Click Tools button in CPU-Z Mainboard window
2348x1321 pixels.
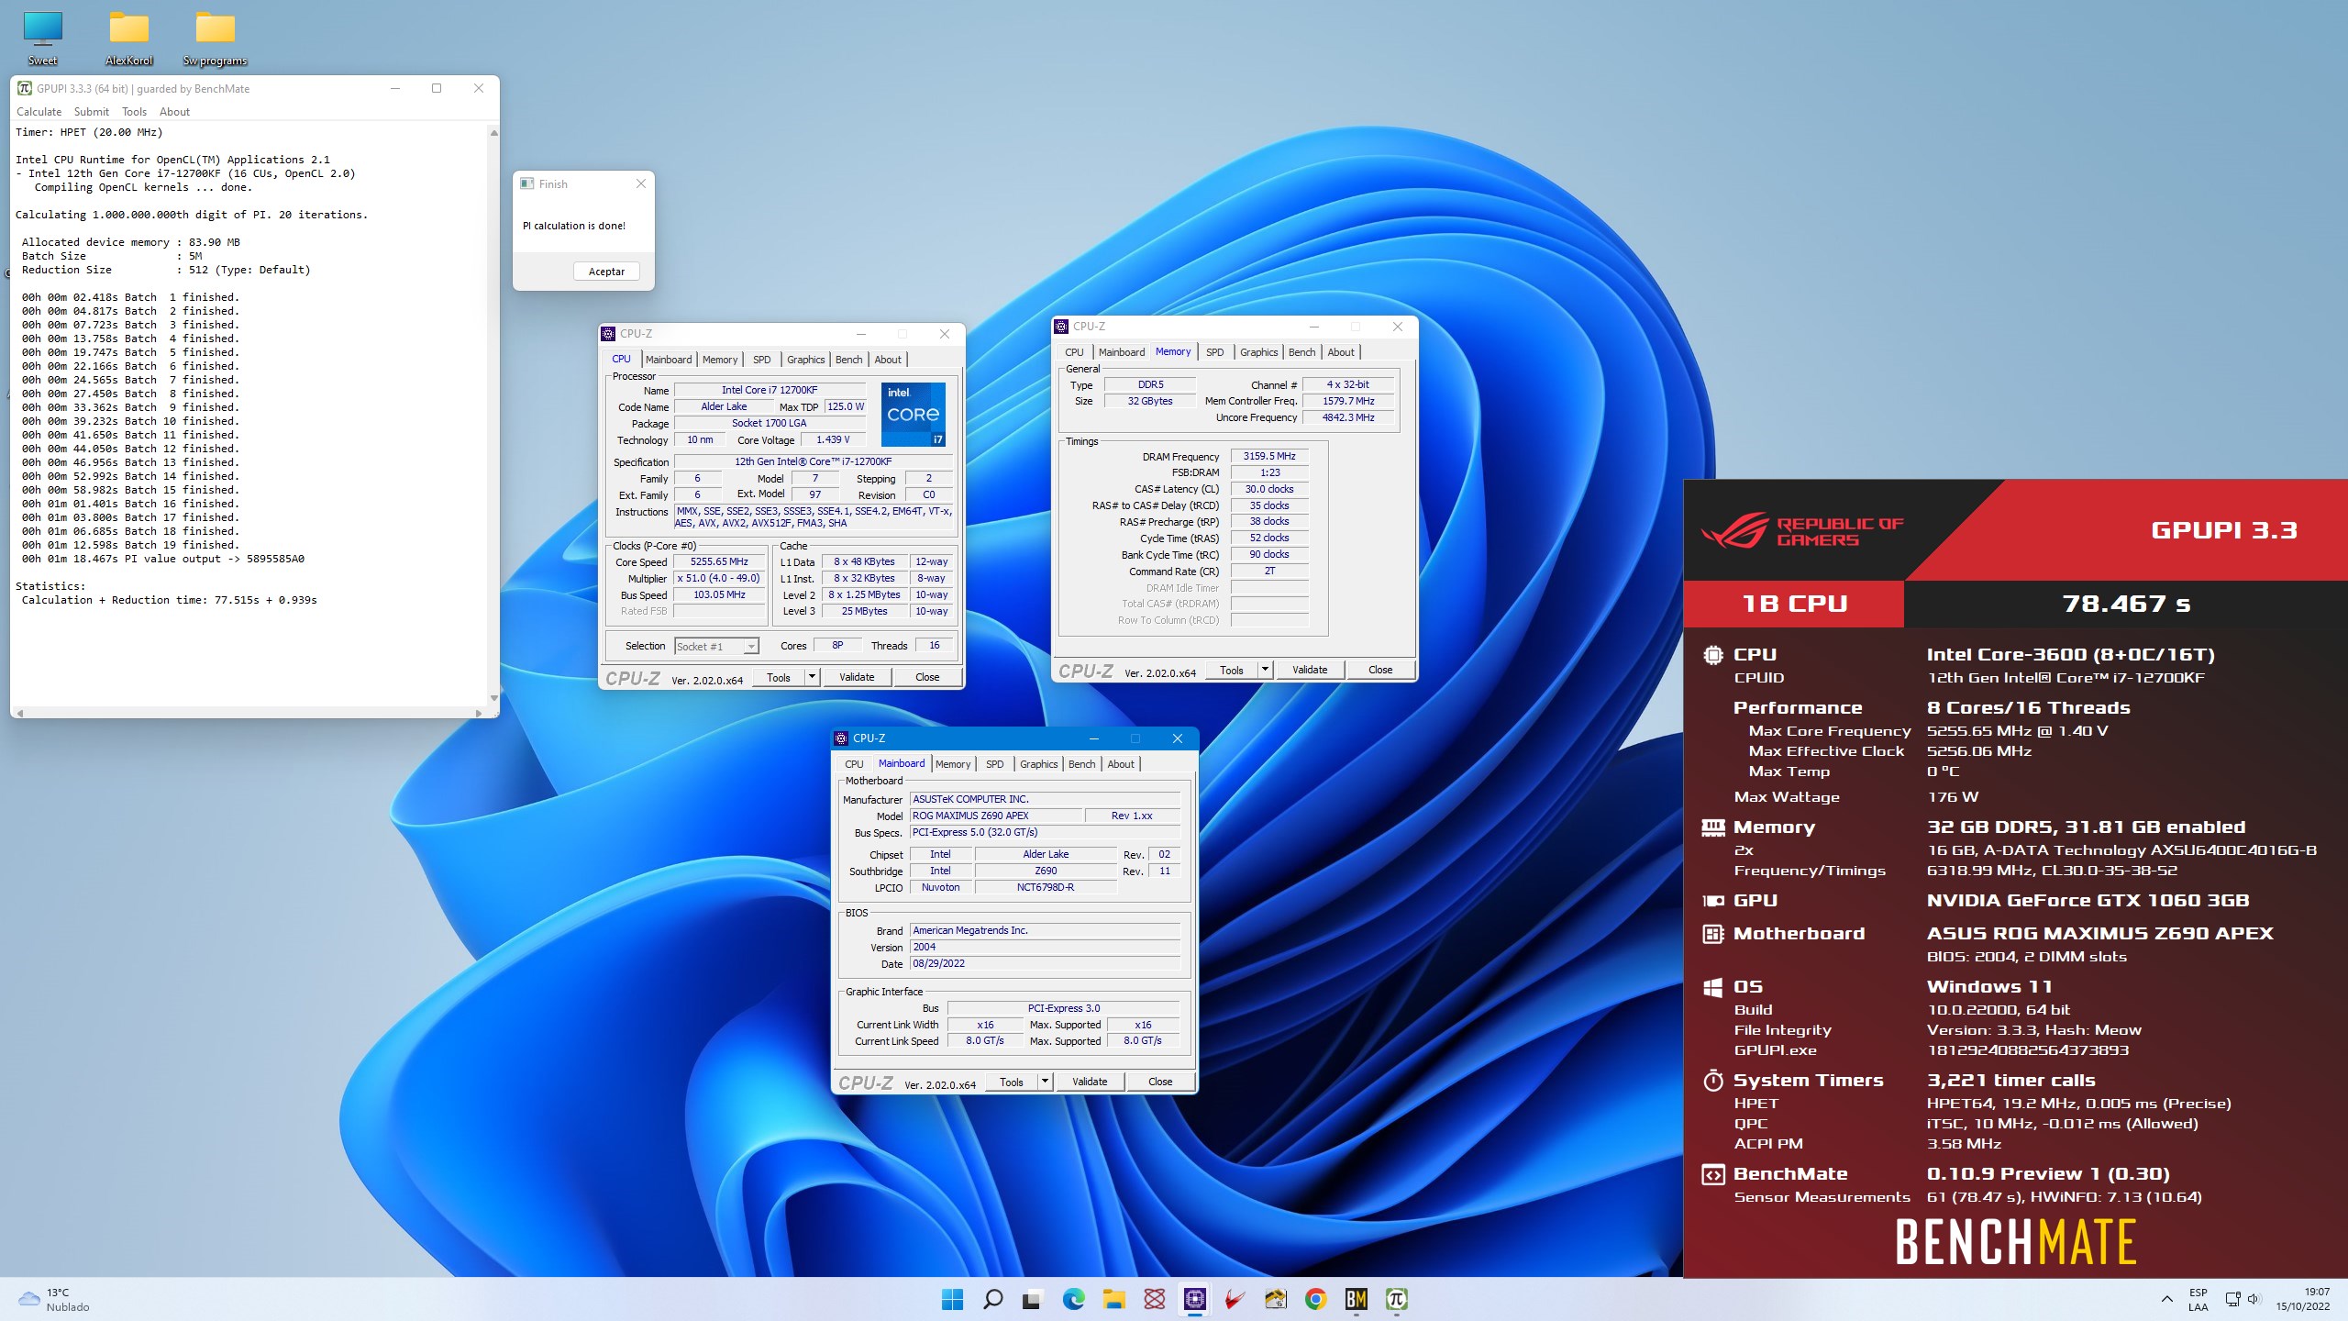pos(1012,1082)
